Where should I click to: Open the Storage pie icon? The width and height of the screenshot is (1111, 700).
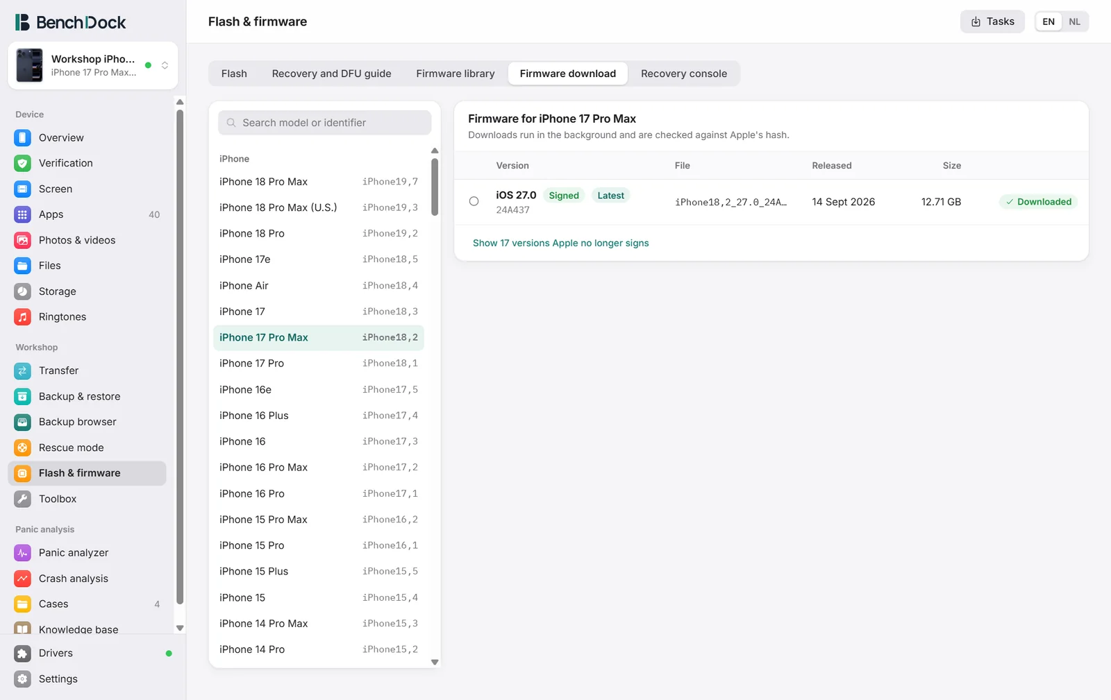coord(23,291)
